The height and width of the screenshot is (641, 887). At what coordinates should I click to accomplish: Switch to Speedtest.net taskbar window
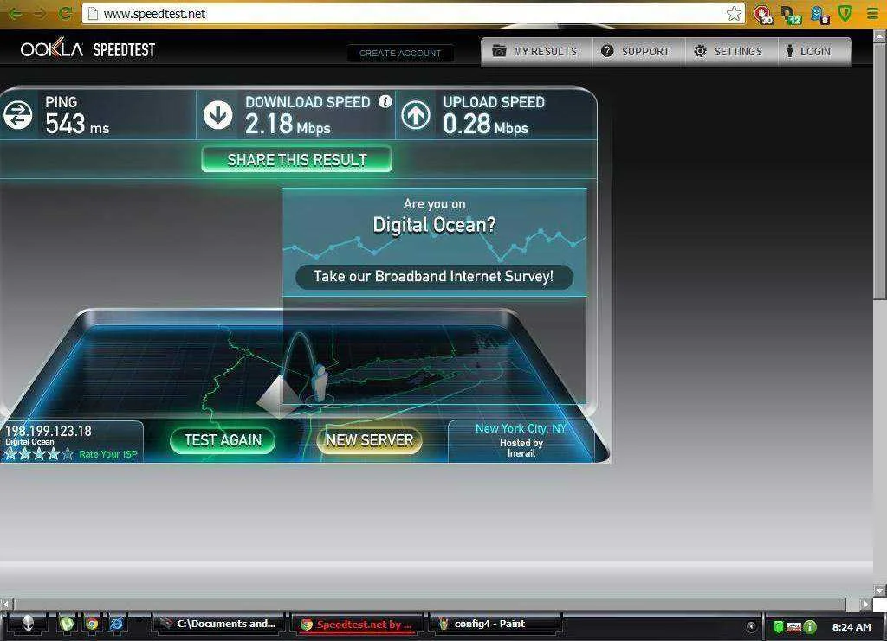[358, 624]
